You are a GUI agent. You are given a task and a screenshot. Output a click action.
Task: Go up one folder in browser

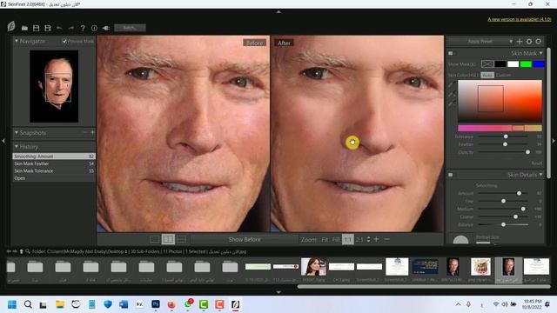[x=21, y=251]
